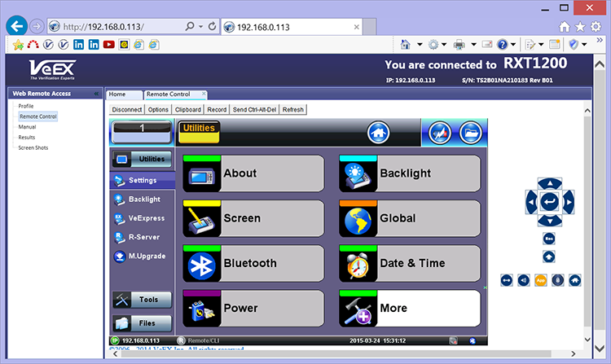Screen dimensions: 611x364
Task: Click the upload arrow key below Esc
Action: tap(549, 257)
